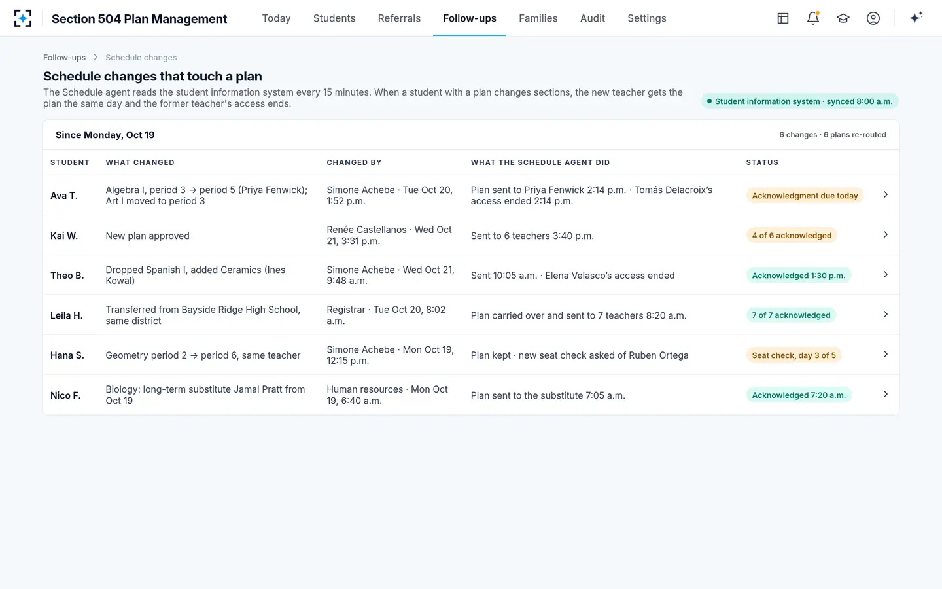Select student name Theo B.
Viewport: 942px width, 589px height.
(67, 276)
